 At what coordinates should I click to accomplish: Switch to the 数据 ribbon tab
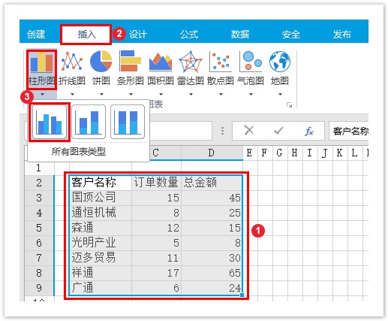240,35
